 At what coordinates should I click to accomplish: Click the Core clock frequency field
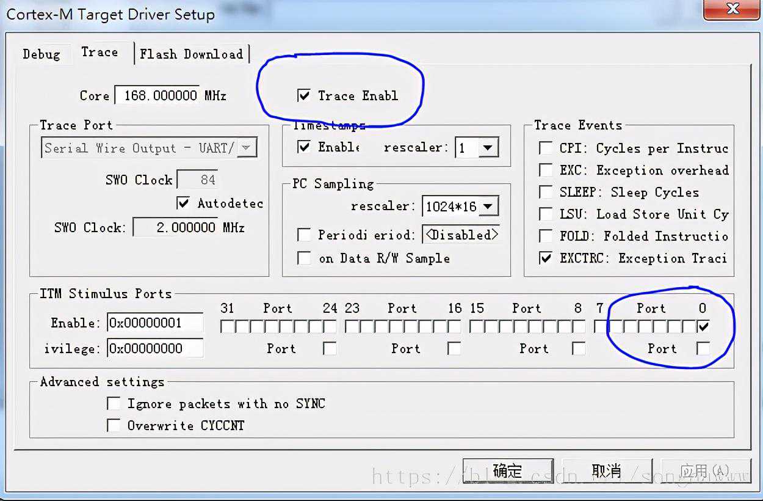[157, 96]
